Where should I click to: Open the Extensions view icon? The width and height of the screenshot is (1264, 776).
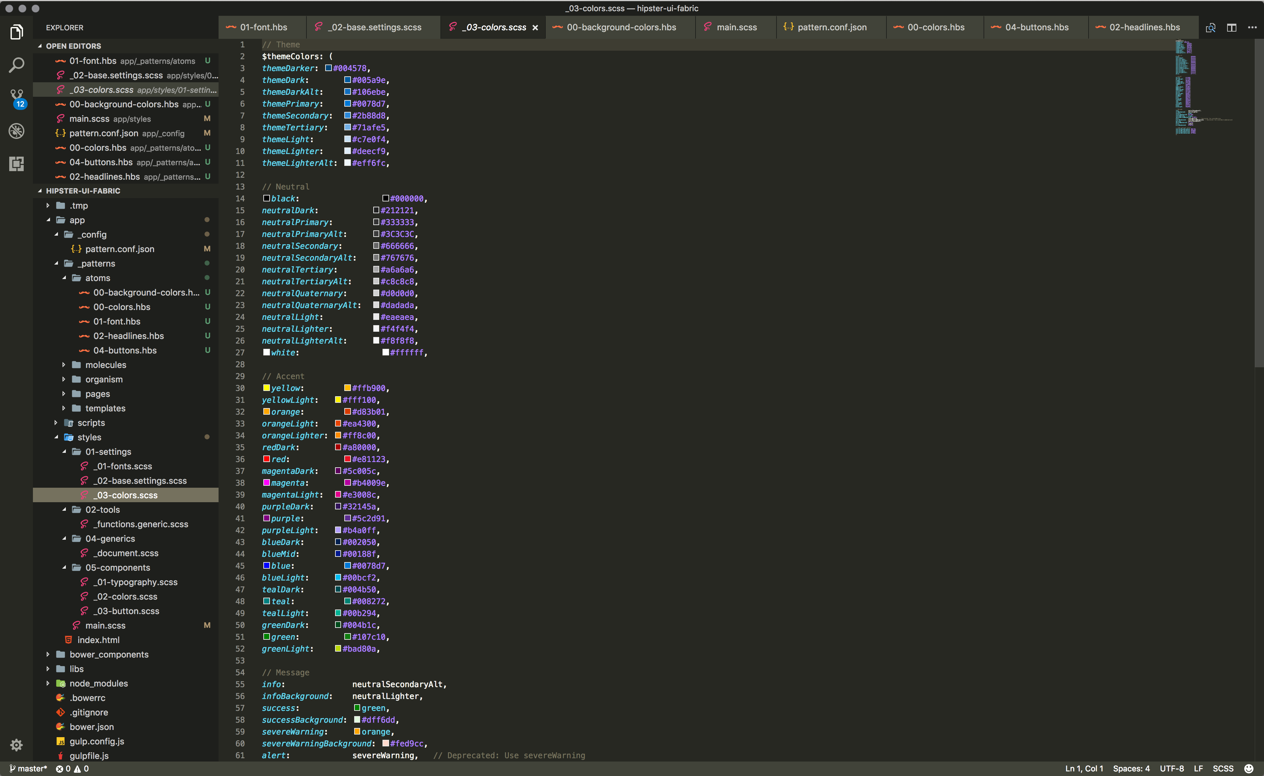[16, 164]
